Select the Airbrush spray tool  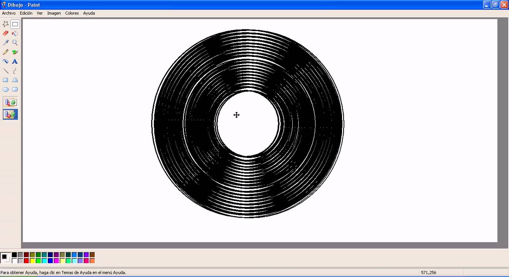pos(6,61)
